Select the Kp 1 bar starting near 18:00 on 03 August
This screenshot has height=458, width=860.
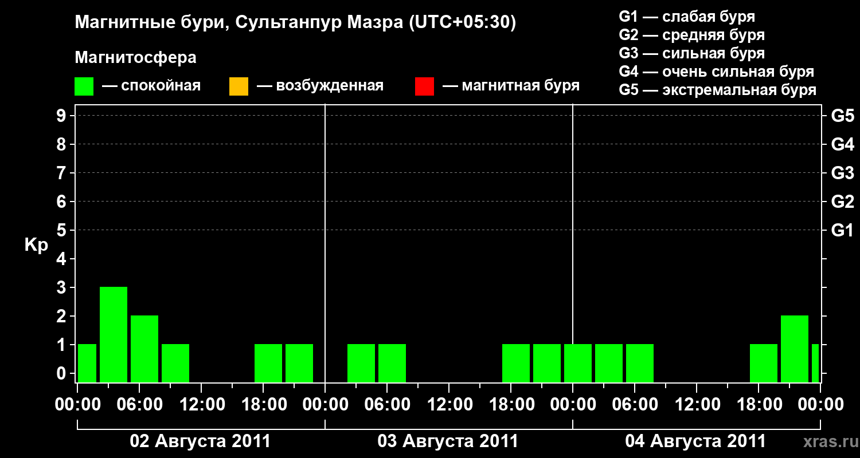(x=516, y=363)
